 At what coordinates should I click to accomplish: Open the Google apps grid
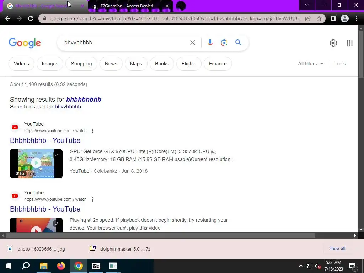pyautogui.click(x=350, y=43)
